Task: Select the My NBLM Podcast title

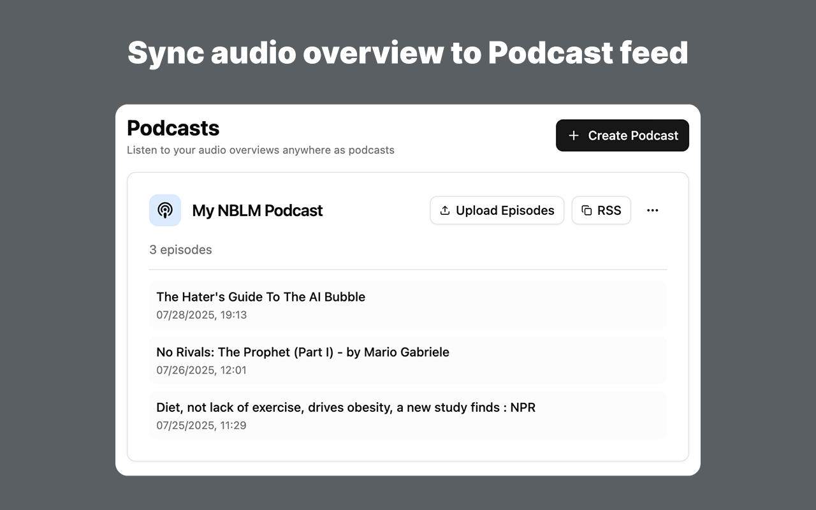Action: [x=258, y=210]
